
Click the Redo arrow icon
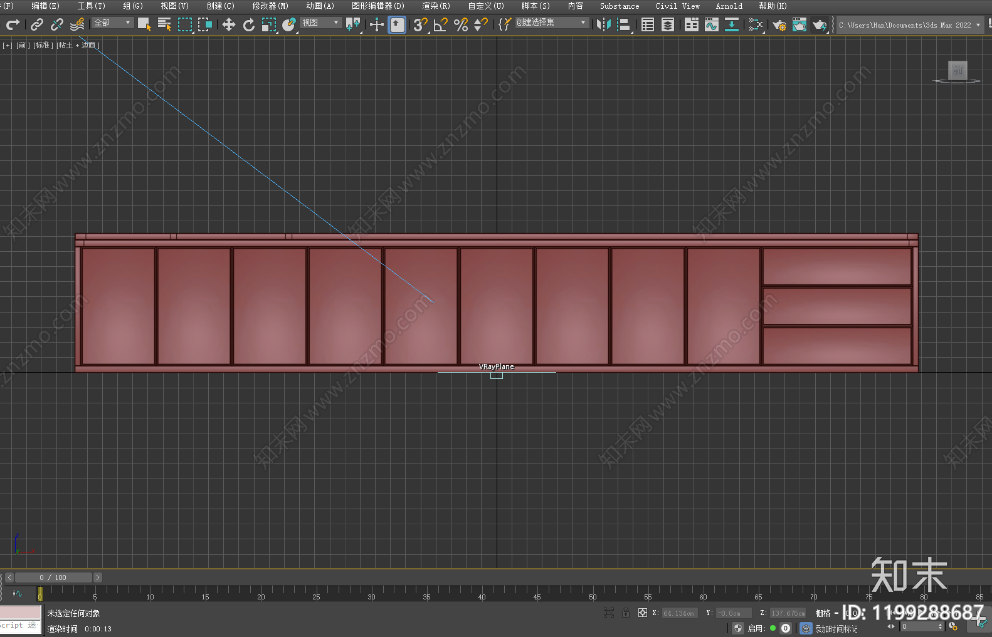[x=13, y=24]
